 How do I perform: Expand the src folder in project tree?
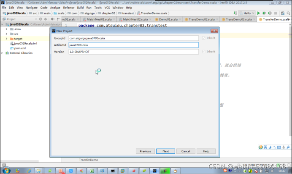[6, 34]
